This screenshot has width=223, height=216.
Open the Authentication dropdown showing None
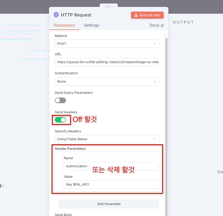[x=107, y=82]
